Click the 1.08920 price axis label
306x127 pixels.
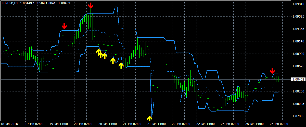click(x=298, y=54)
